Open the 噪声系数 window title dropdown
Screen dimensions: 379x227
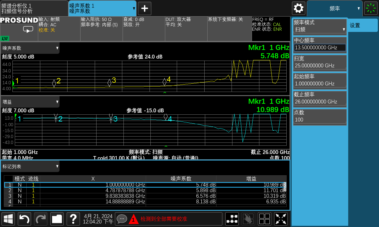pyautogui.click(x=30, y=48)
